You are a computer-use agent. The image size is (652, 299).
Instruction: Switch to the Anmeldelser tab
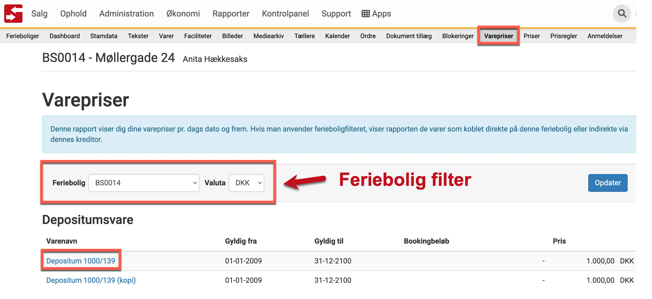(605, 36)
